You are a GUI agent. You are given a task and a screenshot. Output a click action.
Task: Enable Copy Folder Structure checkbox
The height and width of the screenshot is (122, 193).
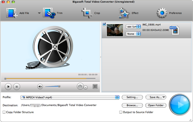click(4, 112)
